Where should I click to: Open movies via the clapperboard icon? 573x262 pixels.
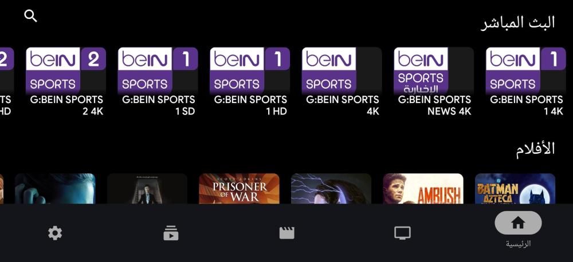click(x=287, y=233)
